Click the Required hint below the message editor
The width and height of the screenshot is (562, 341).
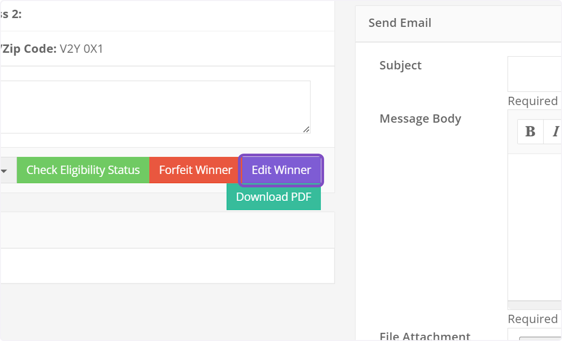click(532, 319)
